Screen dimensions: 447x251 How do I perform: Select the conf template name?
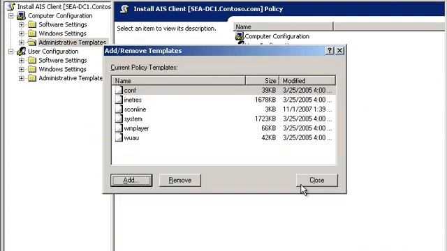tap(130, 90)
